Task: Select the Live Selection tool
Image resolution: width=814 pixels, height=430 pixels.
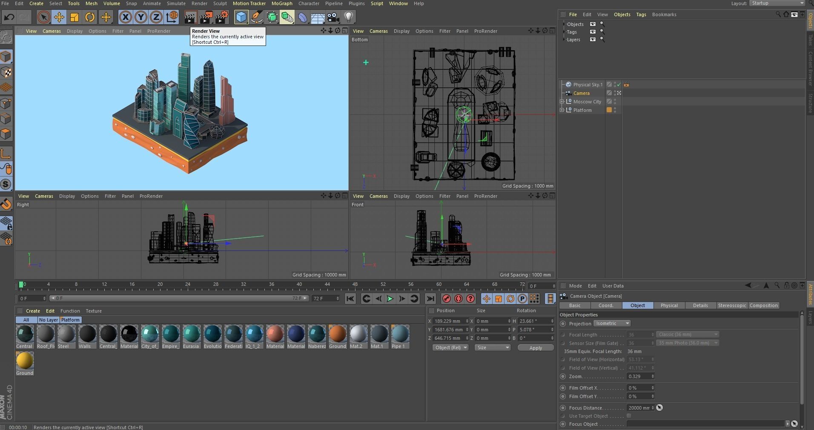Action: pos(43,17)
